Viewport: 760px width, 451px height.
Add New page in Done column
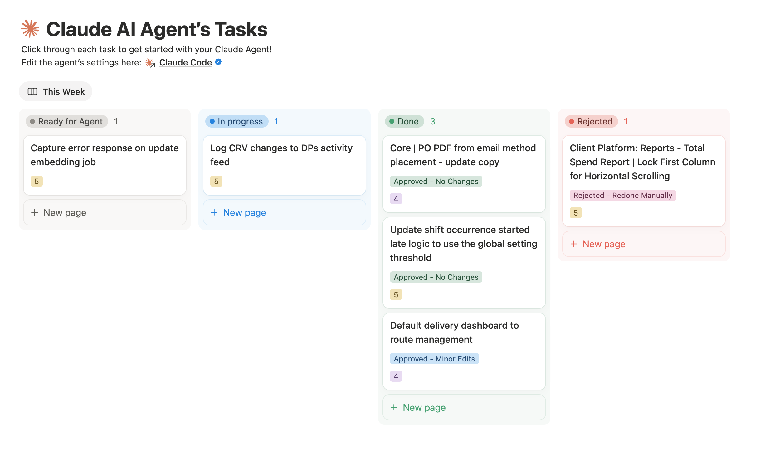[x=464, y=407]
